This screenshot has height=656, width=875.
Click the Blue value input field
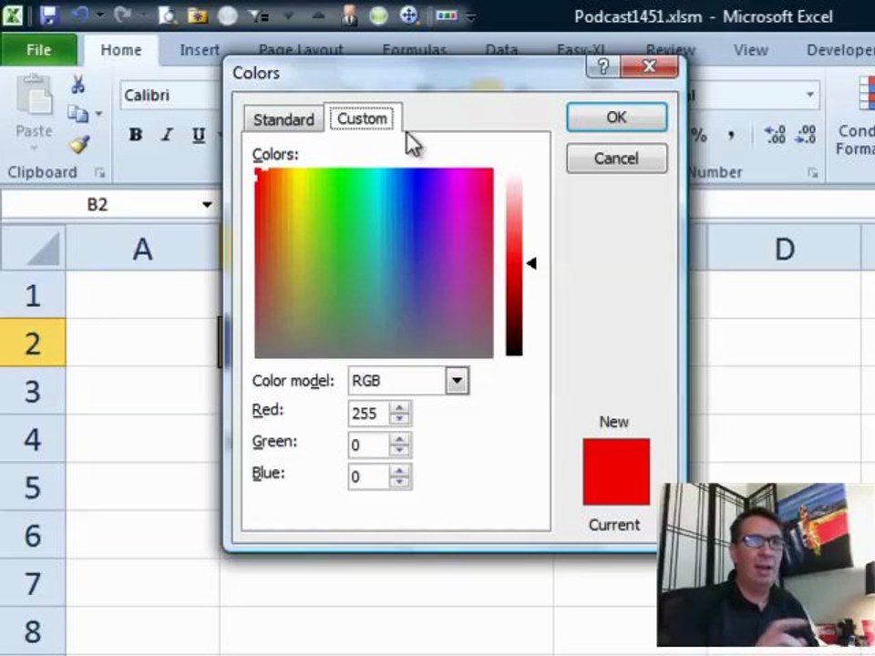(368, 477)
